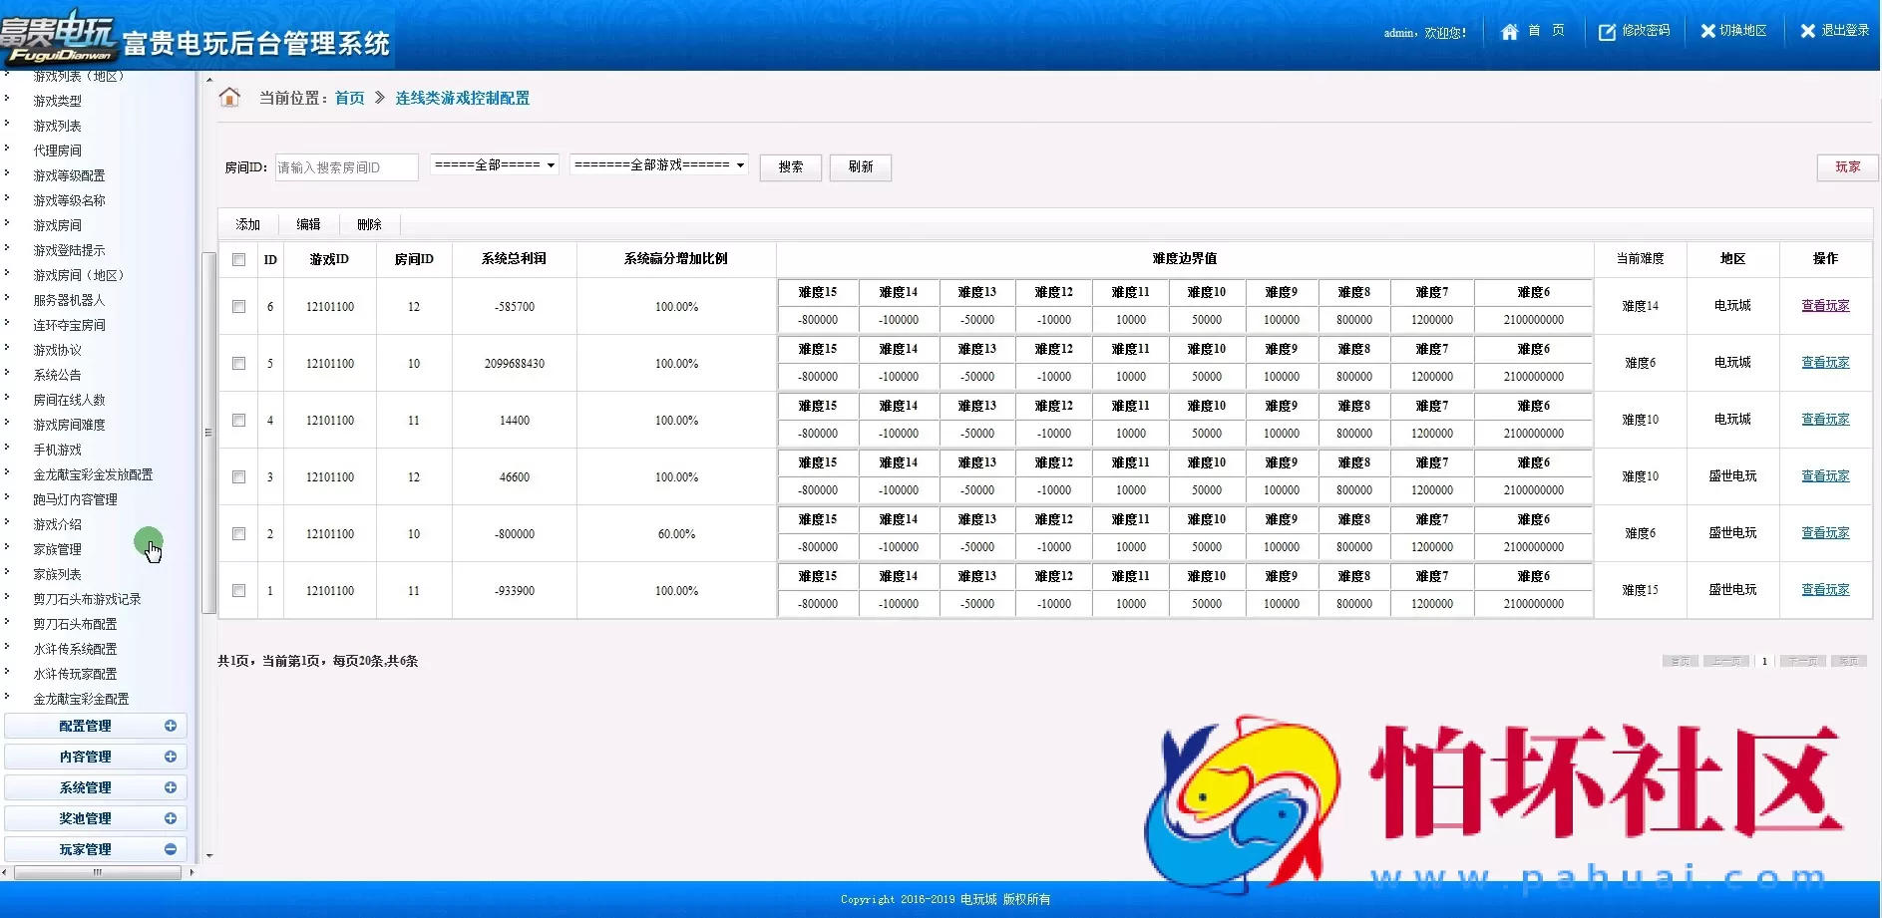Select 游戏房间难度 from the sidebar menu
Viewport: 1882px width, 918px height.
click(x=69, y=425)
